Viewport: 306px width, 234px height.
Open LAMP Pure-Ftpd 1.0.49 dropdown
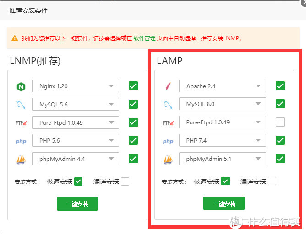[223, 122]
